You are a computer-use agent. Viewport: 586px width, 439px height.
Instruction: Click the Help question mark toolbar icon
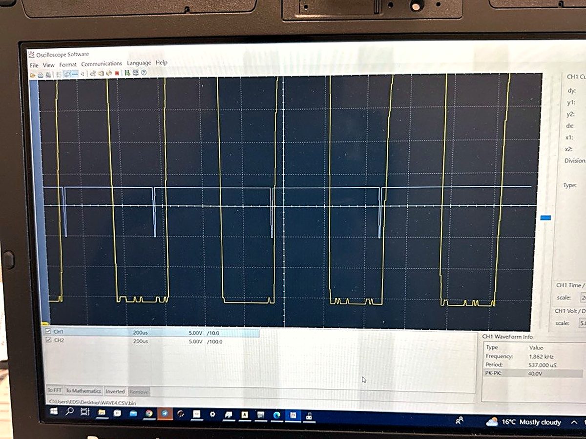(x=144, y=73)
